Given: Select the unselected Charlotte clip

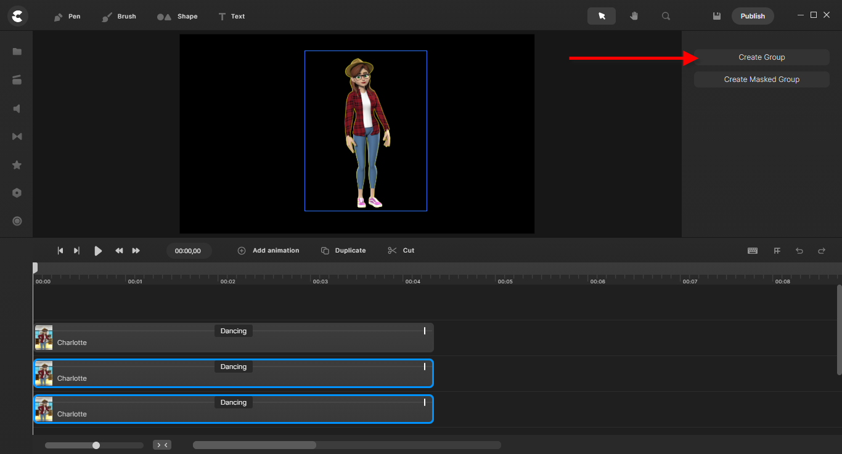Looking at the screenshot, I should click(x=234, y=338).
